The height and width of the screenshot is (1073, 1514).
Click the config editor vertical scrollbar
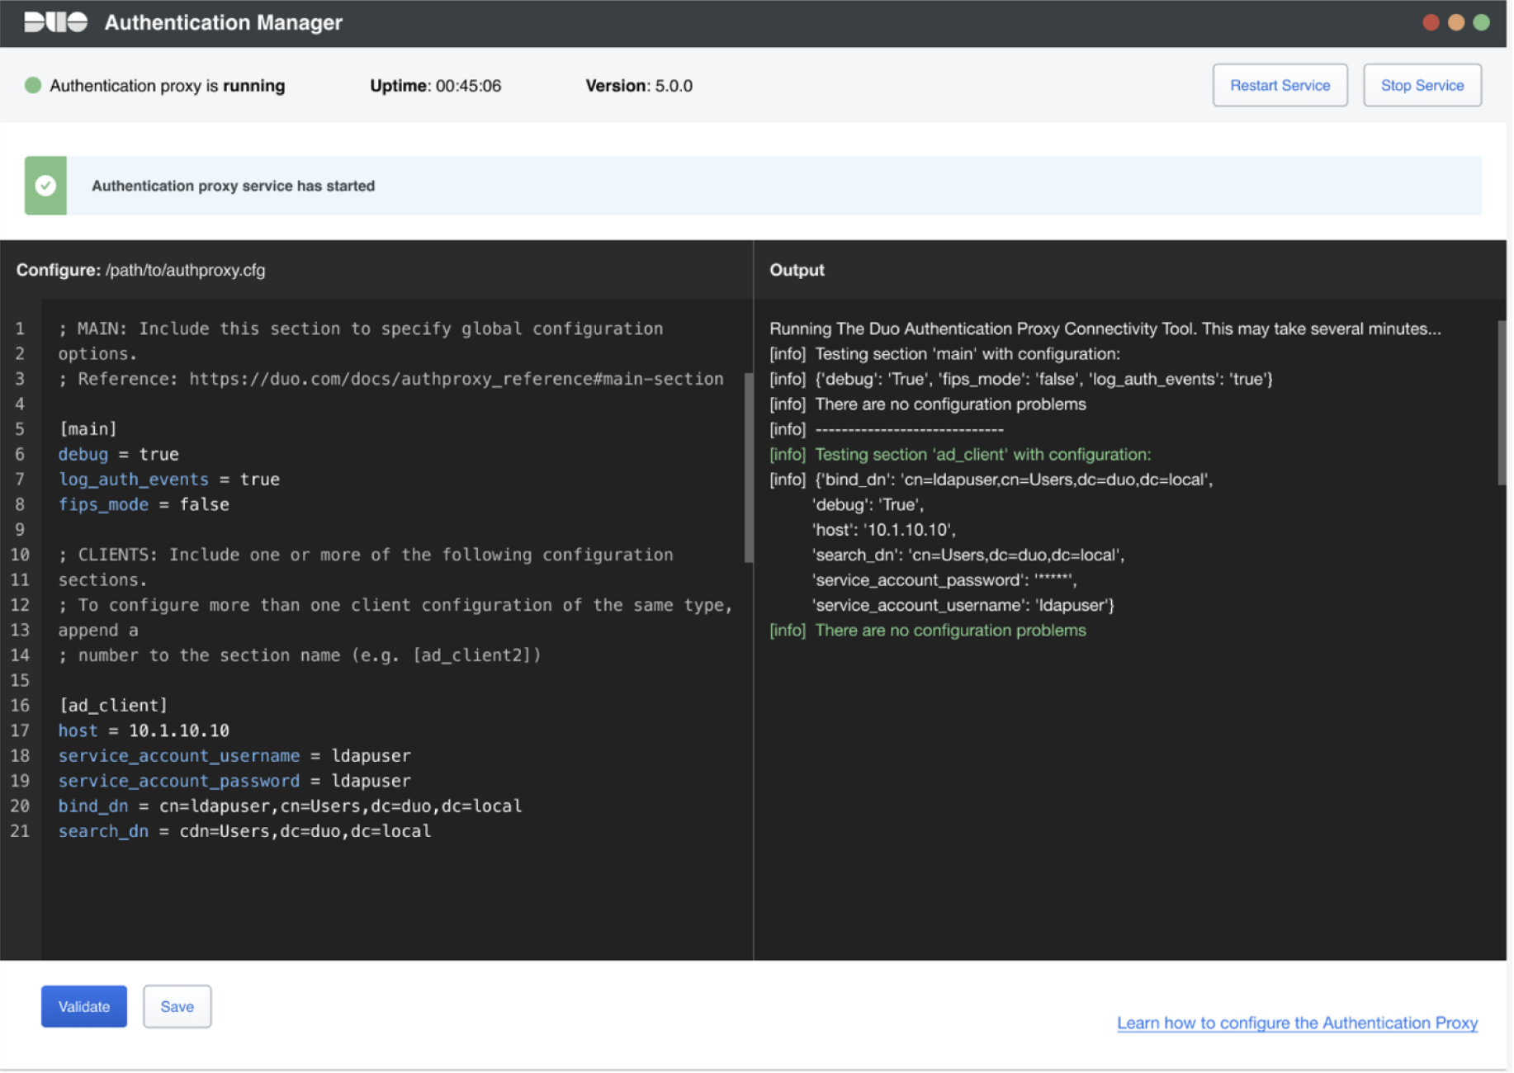(749, 467)
